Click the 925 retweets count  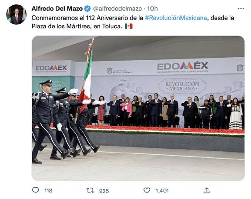point(104,191)
